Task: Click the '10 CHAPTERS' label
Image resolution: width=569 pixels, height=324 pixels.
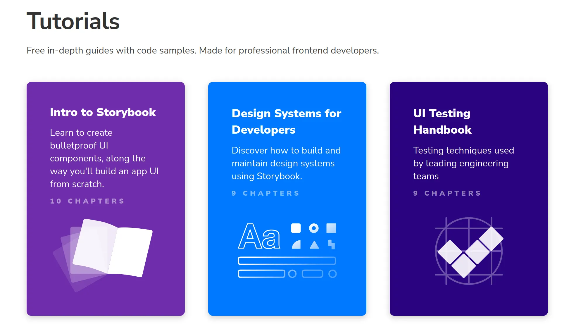Action: pyautogui.click(x=87, y=201)
